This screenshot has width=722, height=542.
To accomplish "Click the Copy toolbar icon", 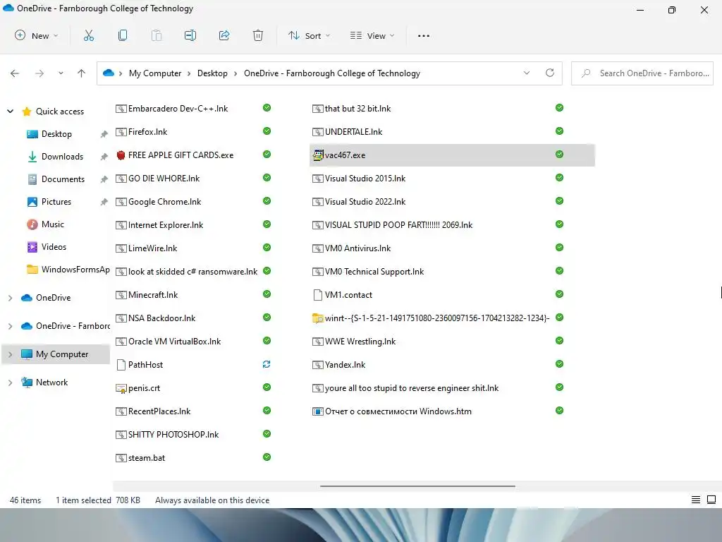I will click(x=123, y=35).
